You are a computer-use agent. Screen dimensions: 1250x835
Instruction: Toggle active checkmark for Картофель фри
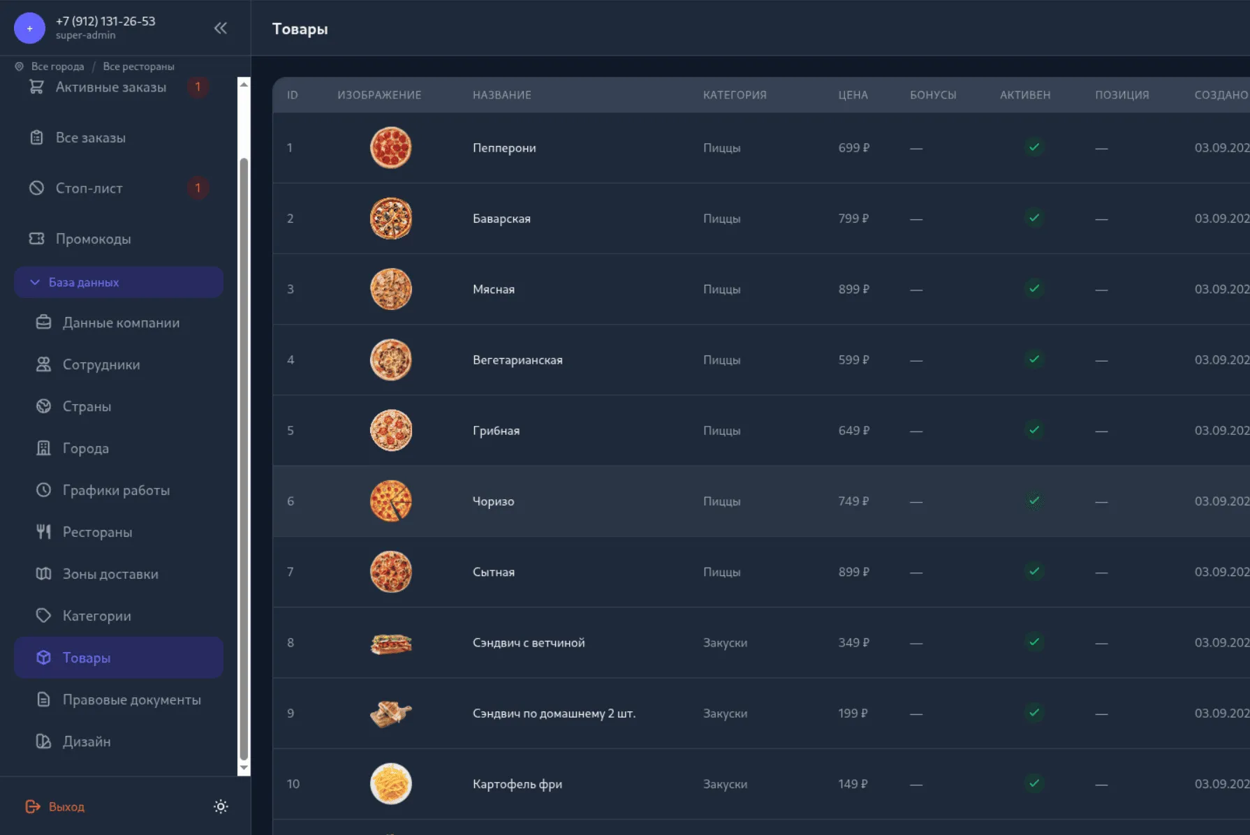tap(1034, 783)
